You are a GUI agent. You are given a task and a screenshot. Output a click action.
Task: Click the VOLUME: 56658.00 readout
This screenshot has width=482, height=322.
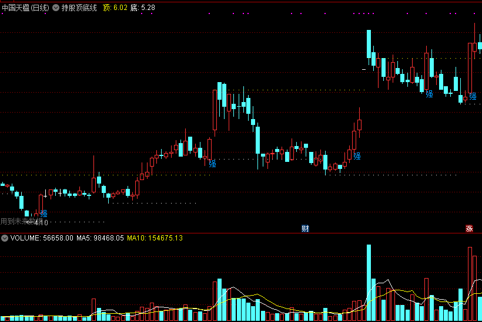pyautogui.click(x=42, y=238)
